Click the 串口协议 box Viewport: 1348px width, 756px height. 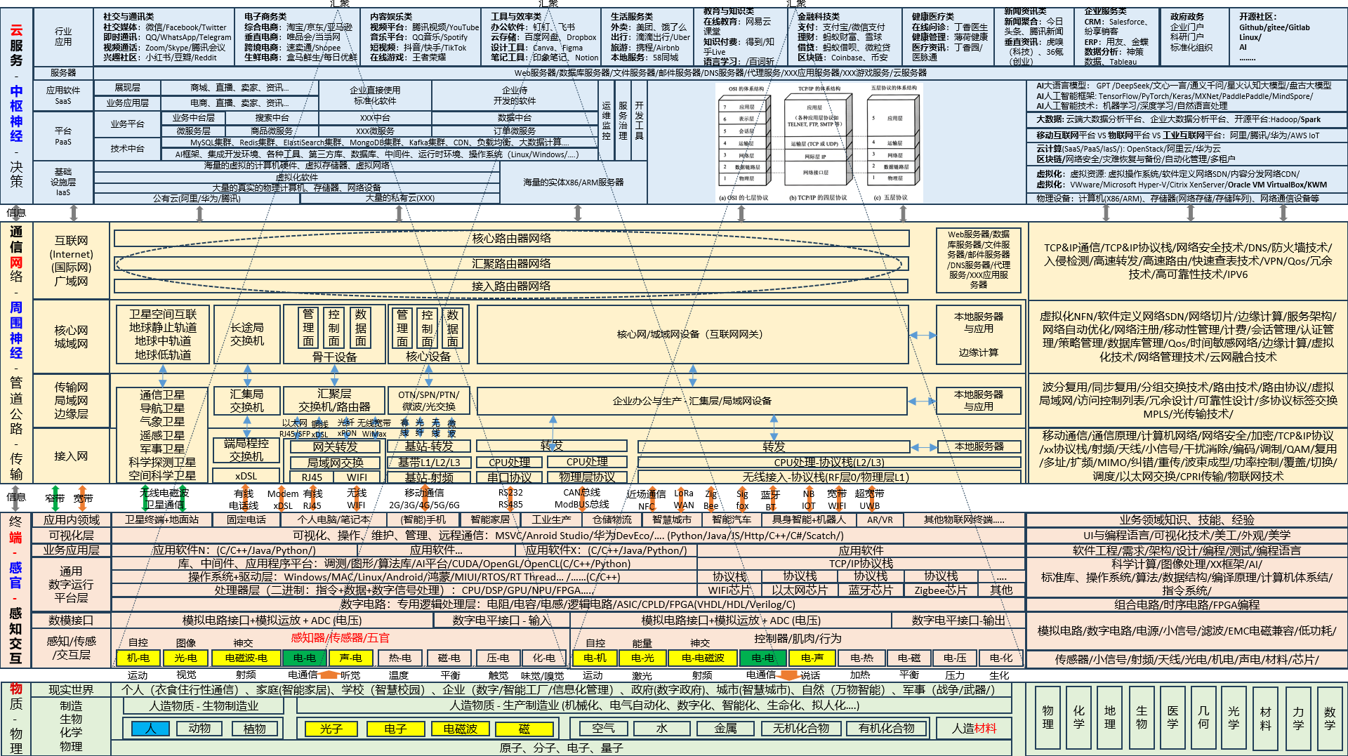(x=510, y=477)
